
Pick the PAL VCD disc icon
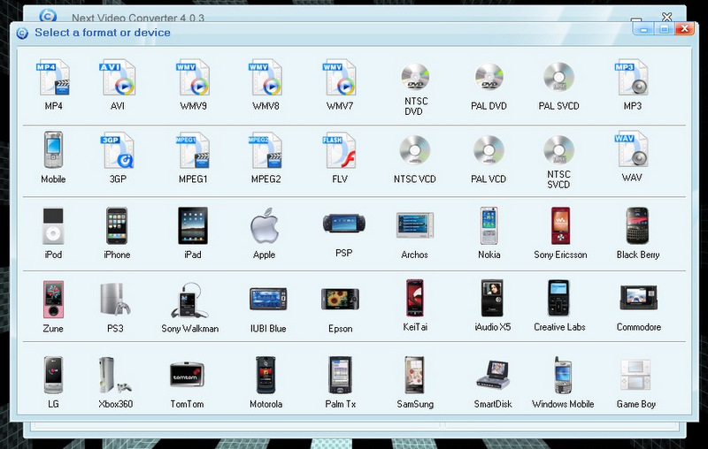tap(489, 150)
